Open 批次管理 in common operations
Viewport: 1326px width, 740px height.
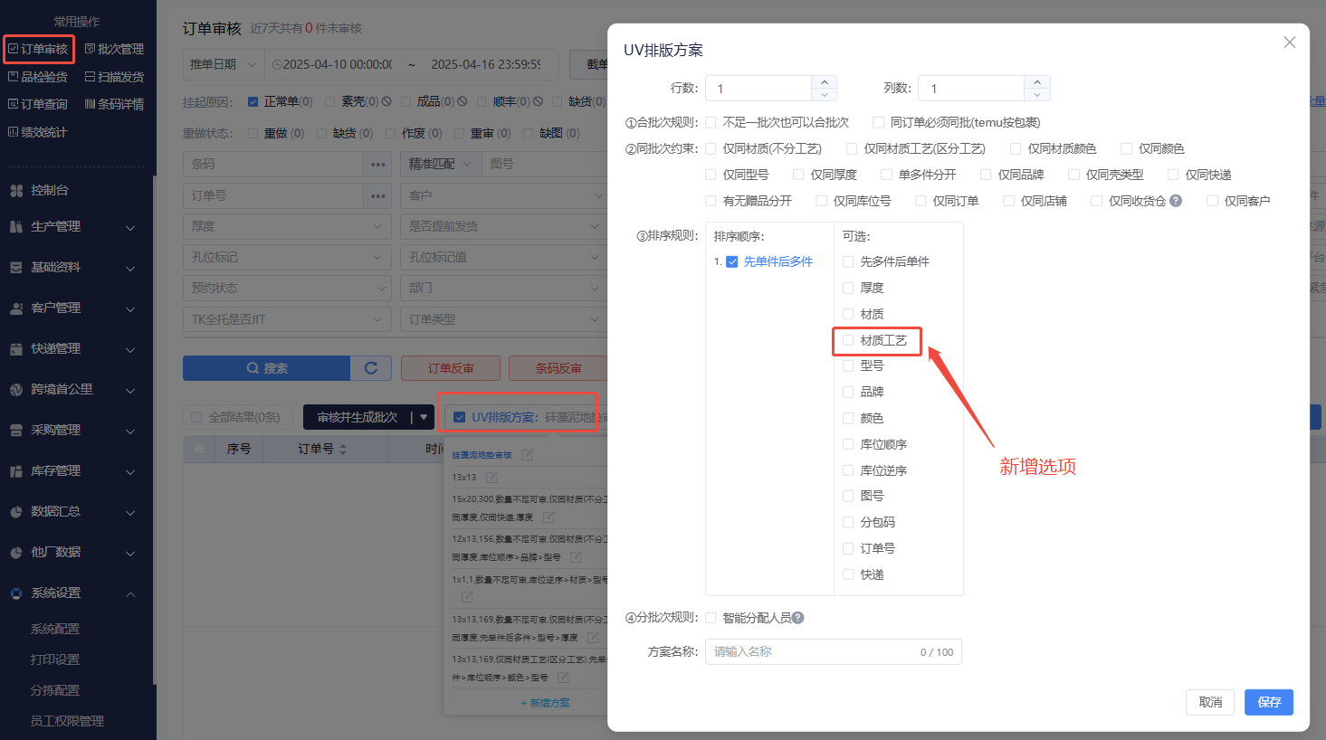tap(114, 49)
